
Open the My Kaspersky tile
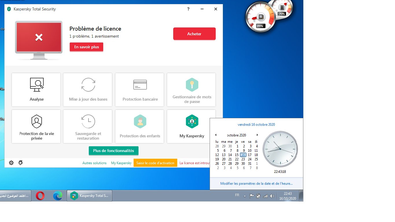click(191, 126)
